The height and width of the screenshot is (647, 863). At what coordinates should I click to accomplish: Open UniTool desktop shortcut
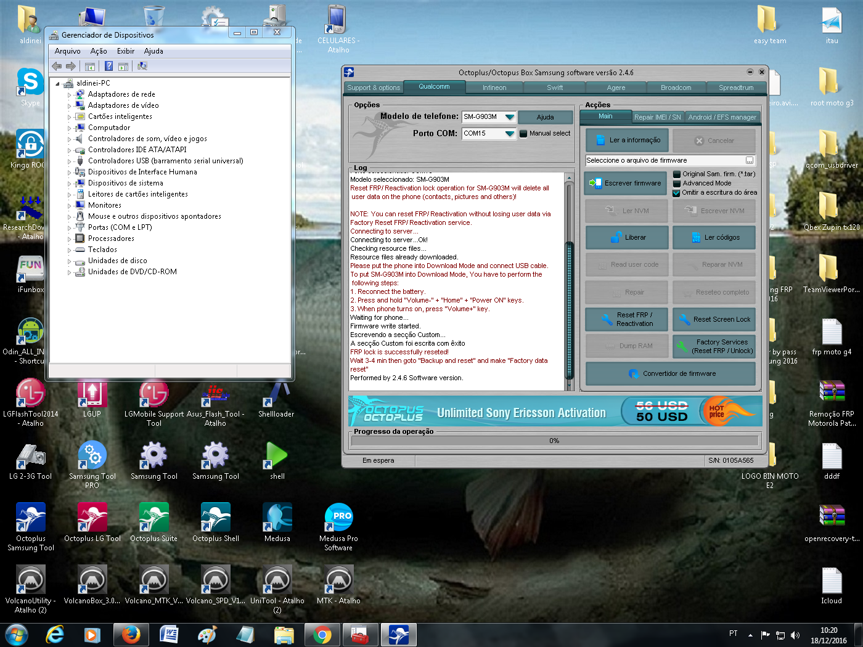point(277,588)
